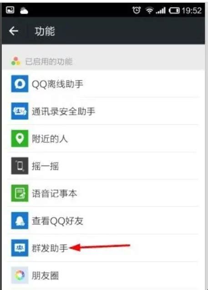This screenshot has width=208, height=290.
Task: Open the 群发助手 group message icon
Action: click(x=20, y=248)
